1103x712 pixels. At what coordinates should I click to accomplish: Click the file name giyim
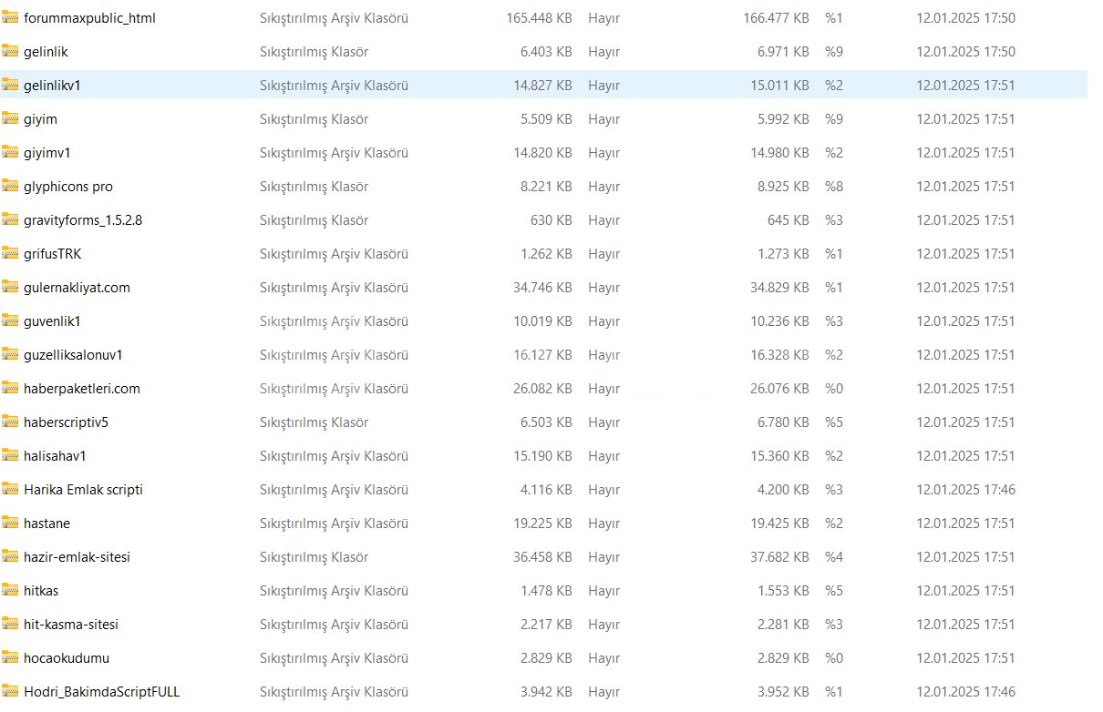tap(40, 119)
